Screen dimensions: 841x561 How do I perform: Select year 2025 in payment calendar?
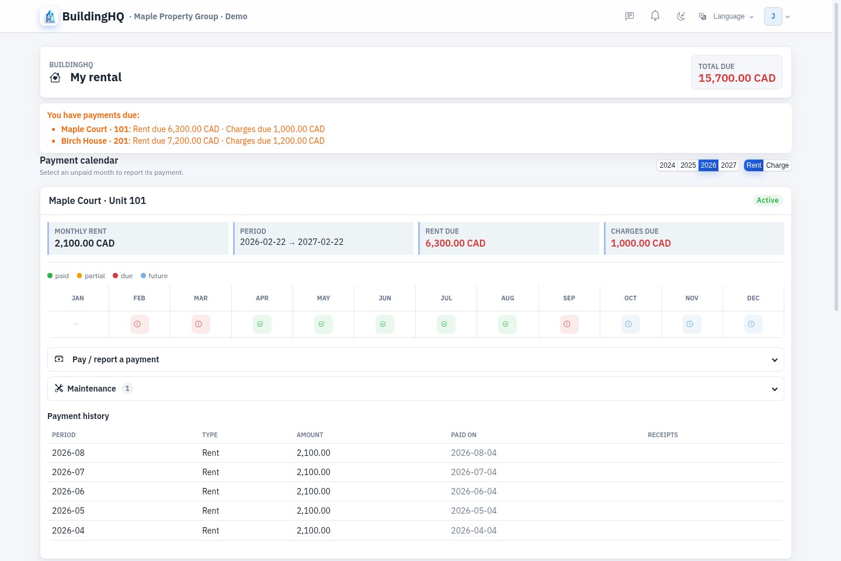(688, 165)
